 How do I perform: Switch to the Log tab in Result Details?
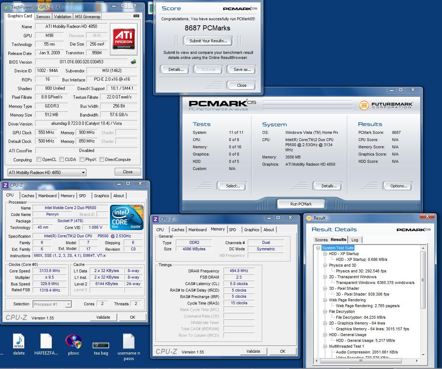point(355,240)
